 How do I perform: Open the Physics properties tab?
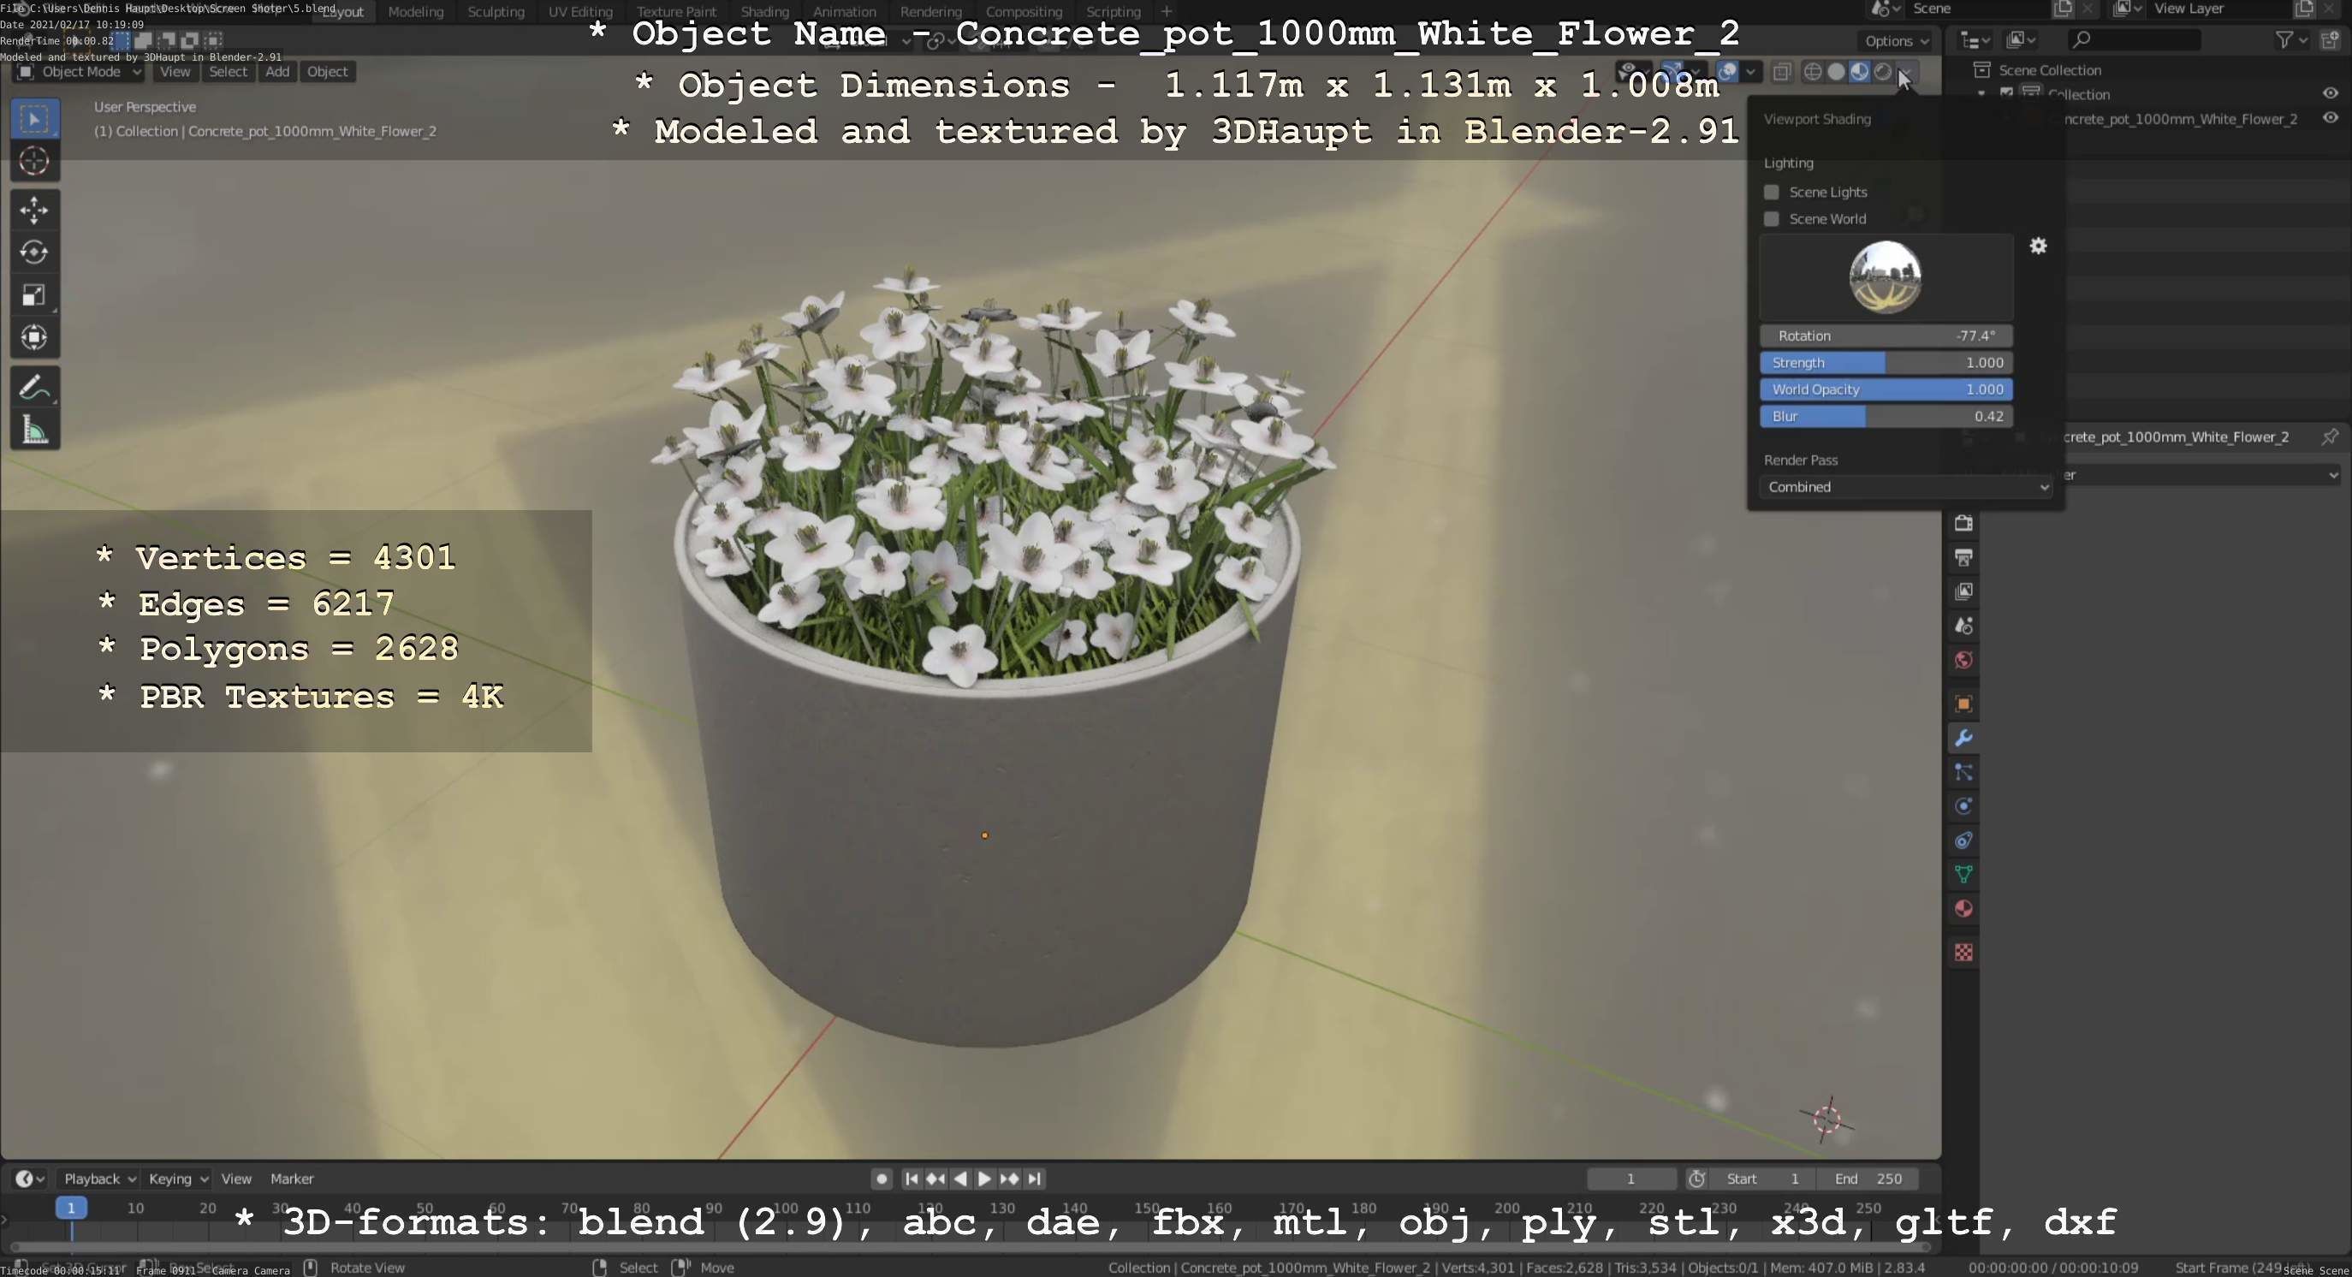(1963, 807)
